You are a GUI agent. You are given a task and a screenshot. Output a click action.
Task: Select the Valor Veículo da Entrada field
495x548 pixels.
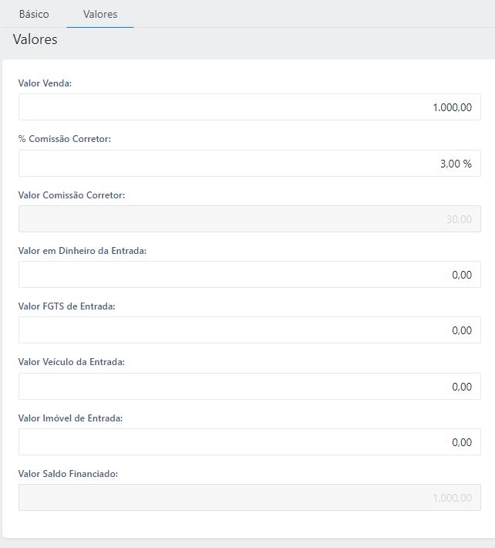pos(250,386)
